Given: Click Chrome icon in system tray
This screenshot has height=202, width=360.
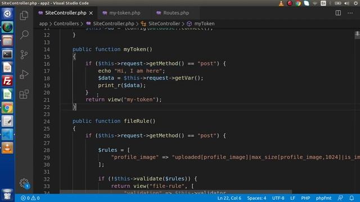Looking at the screenshot, I should tap(298, 3).
